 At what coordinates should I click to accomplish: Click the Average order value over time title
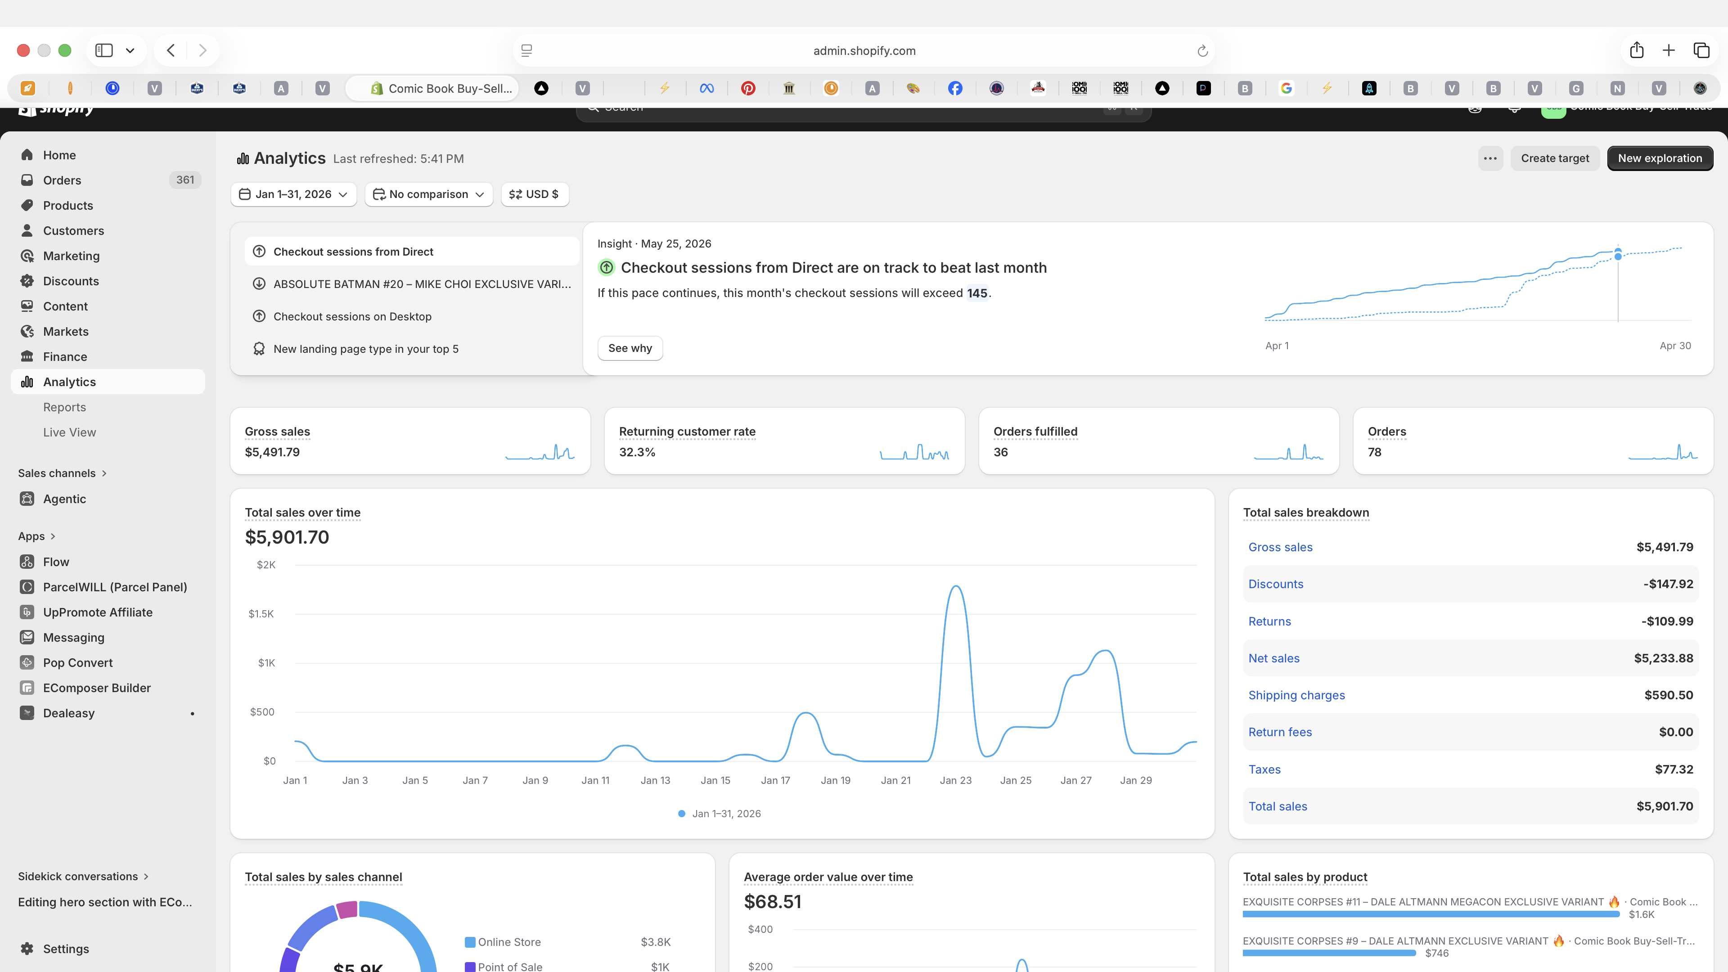click(828, 877)
